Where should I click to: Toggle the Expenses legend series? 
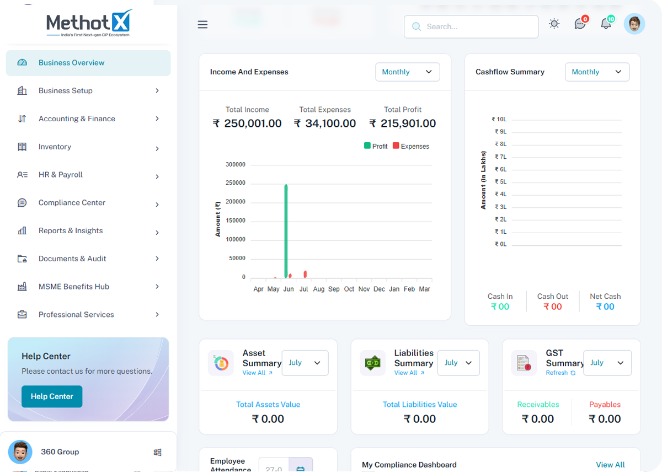click(x=410, y=146)
